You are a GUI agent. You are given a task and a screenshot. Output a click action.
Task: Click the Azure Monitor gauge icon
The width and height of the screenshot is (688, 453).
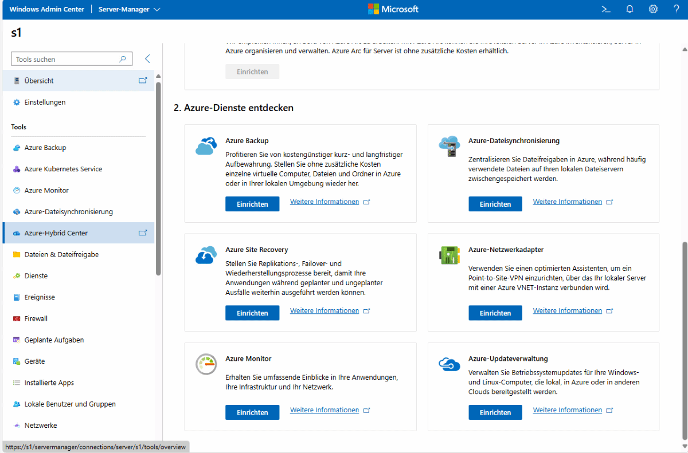tap(206, 364)
